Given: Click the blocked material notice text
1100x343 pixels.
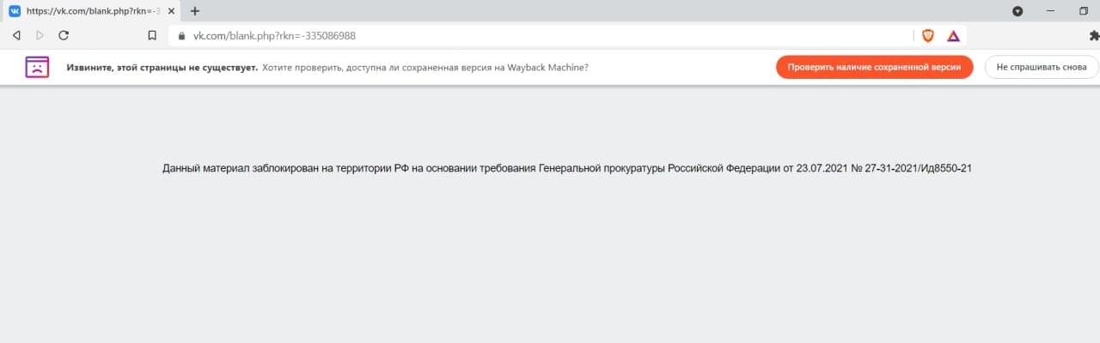Looking at the screenshot, I should [x=566, y=168].
